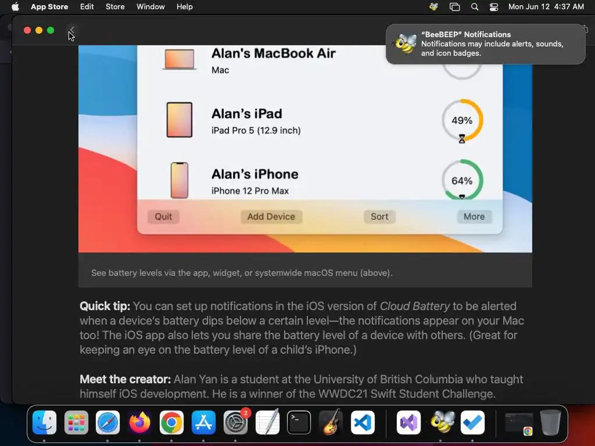Open Launchpad from the Dock

tap(76, 422)
